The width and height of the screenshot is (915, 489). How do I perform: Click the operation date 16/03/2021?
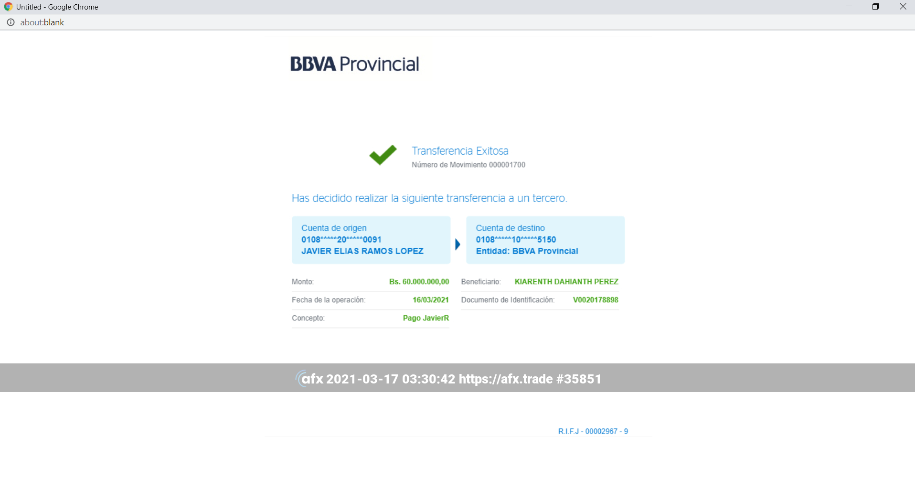(430, 300)
